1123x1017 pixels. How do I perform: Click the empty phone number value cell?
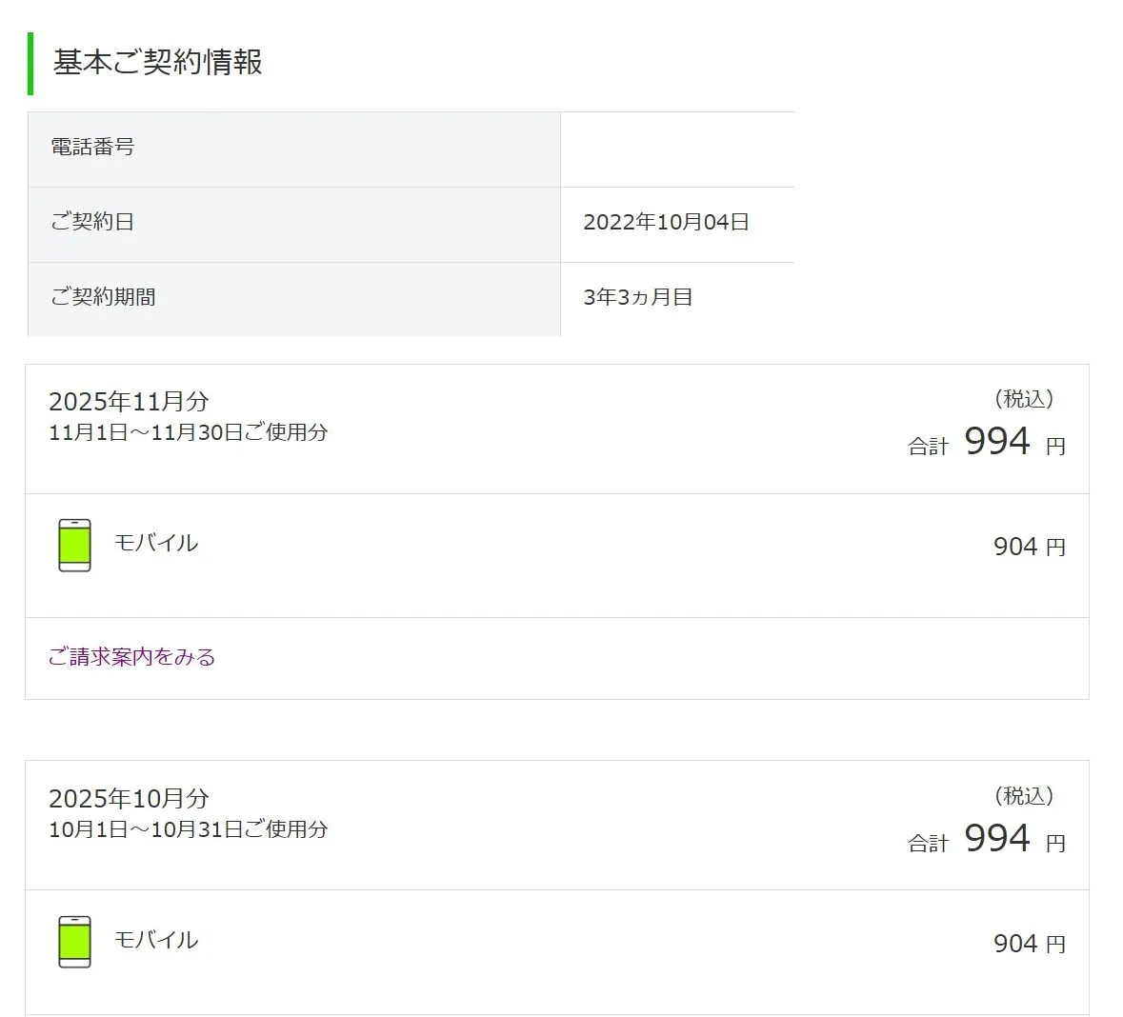tap(676, 149)
